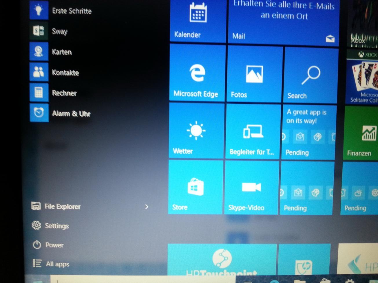Open the Store tile
This screenshot has height=283, width=378.
point(196,187)
